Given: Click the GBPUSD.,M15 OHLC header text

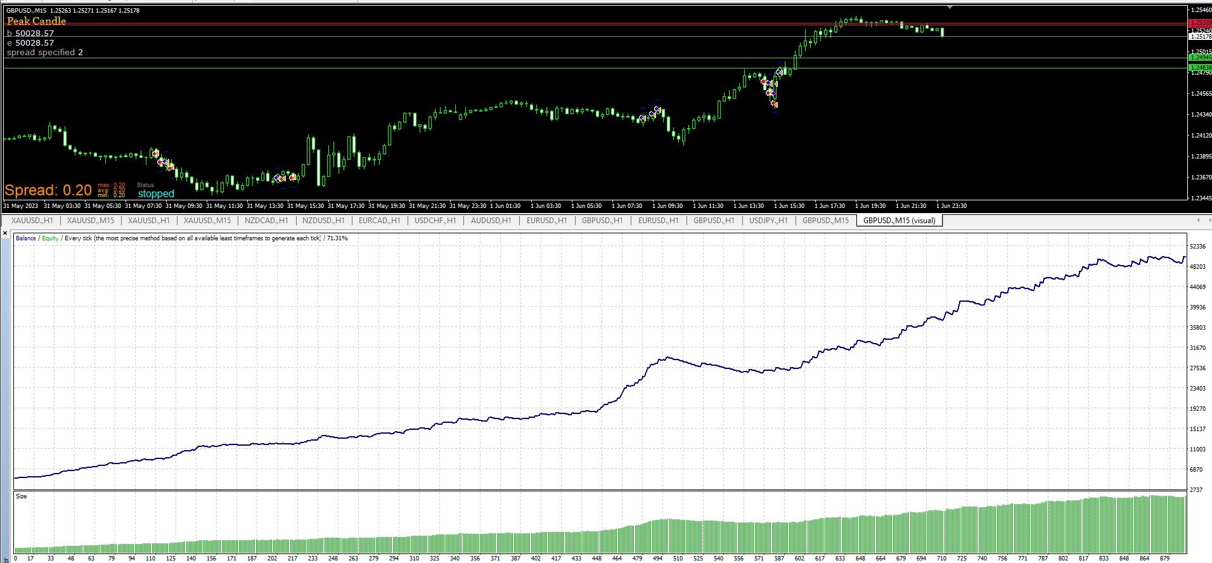Looking at the screenshot, I should (x=73, y=11).
